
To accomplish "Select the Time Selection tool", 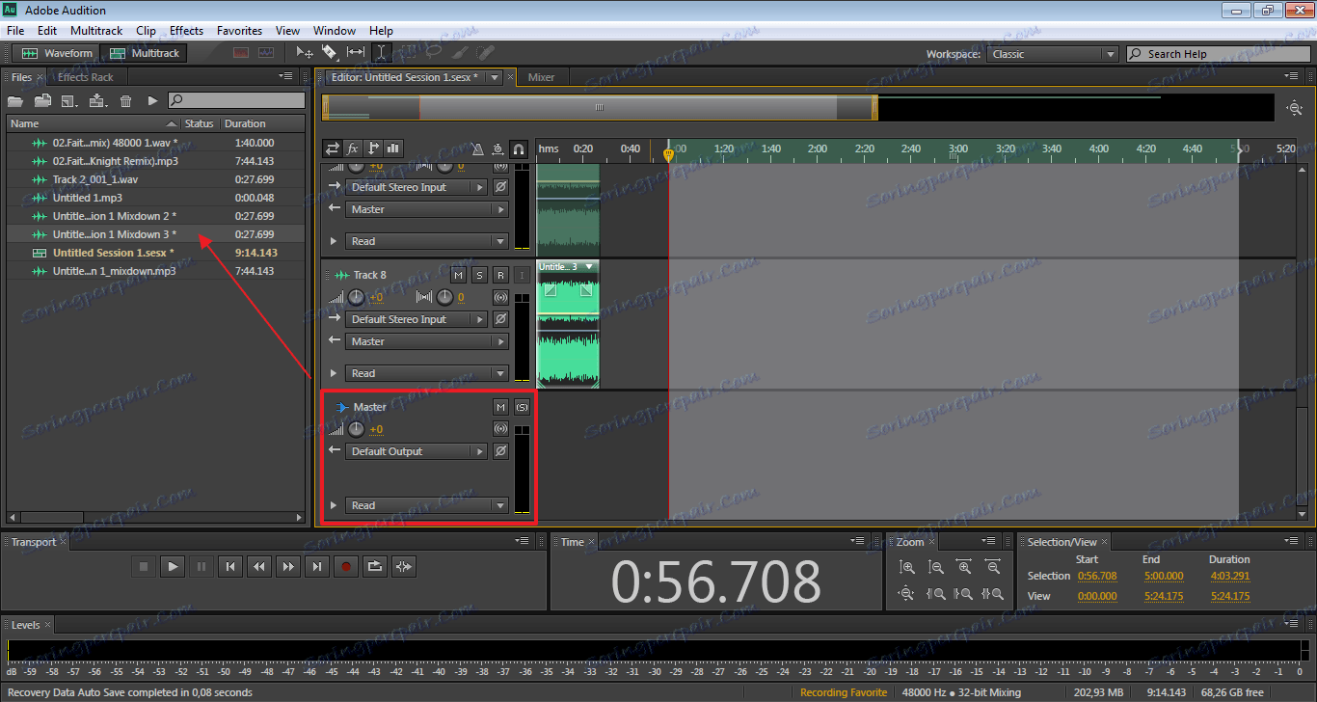I will click(x=381, y=53).
